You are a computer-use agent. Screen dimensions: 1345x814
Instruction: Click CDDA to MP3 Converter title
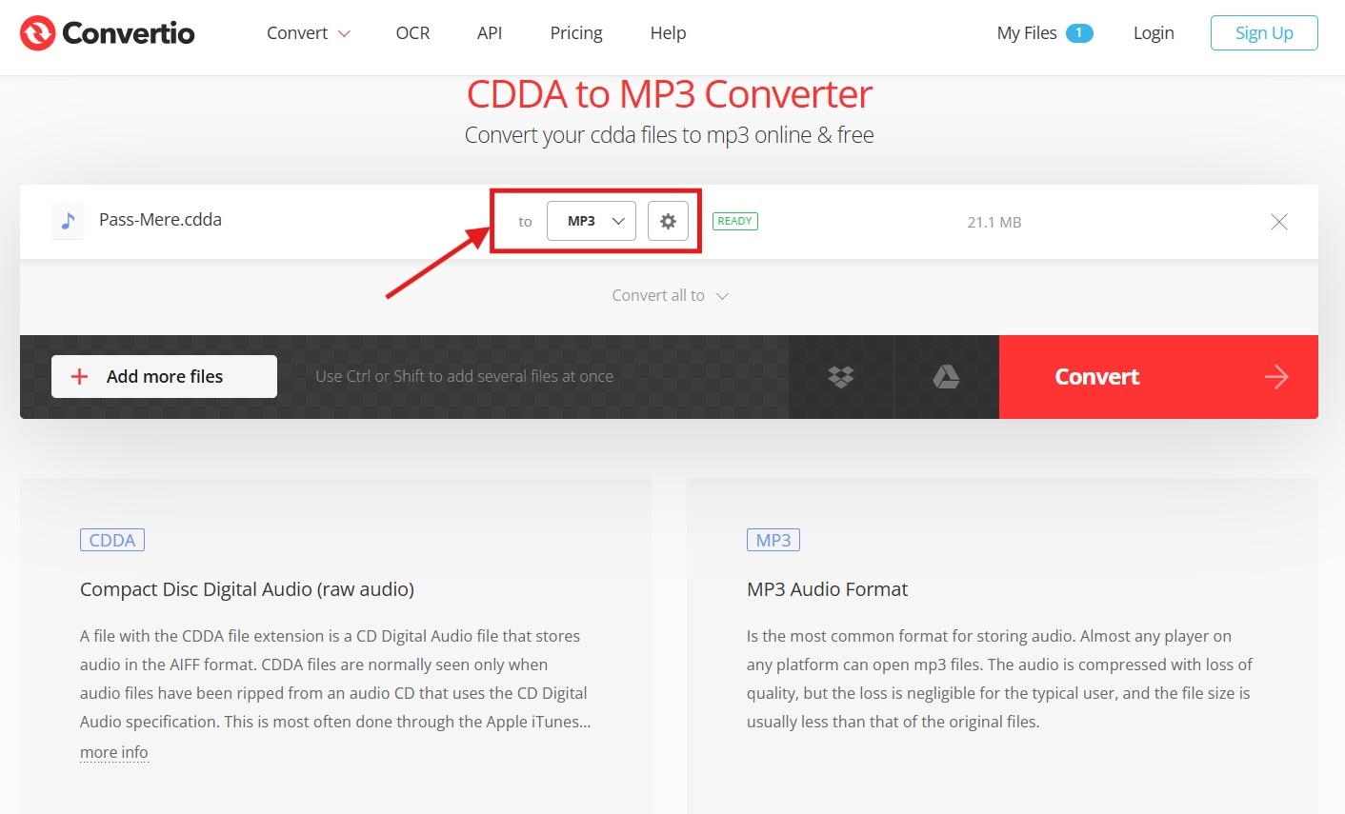(669, 94)
